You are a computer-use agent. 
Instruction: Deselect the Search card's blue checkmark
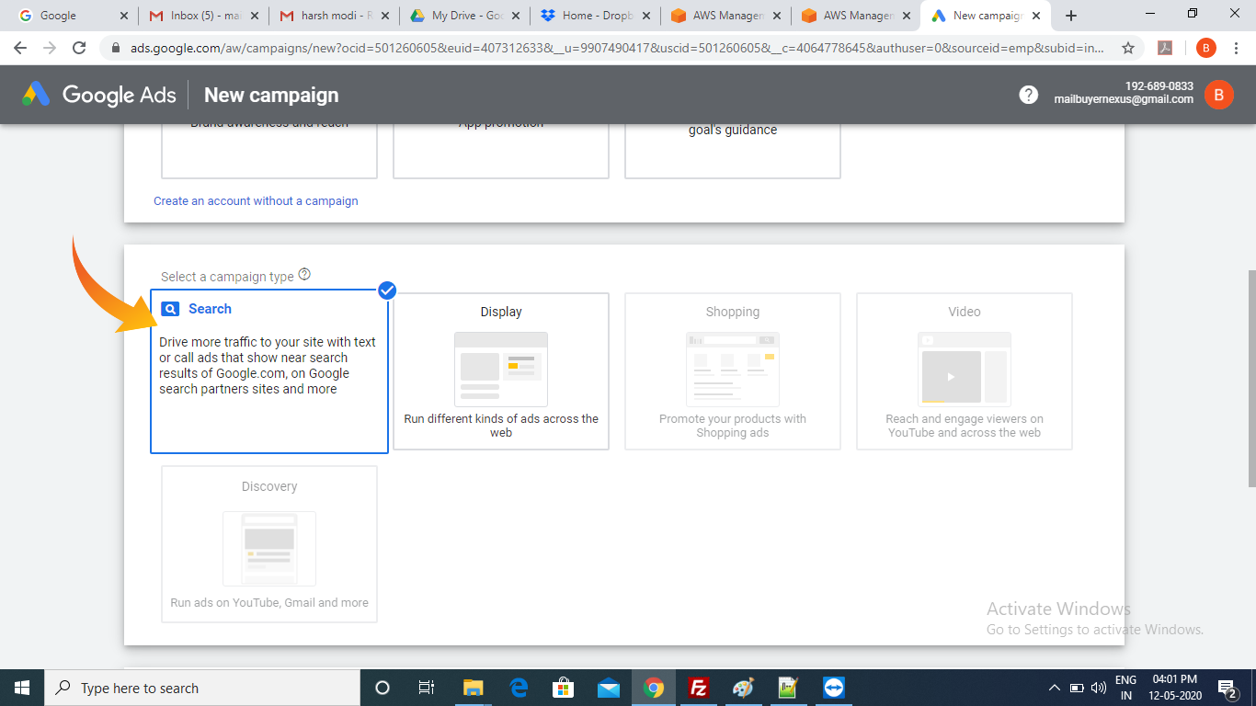[x=387, y=290]
